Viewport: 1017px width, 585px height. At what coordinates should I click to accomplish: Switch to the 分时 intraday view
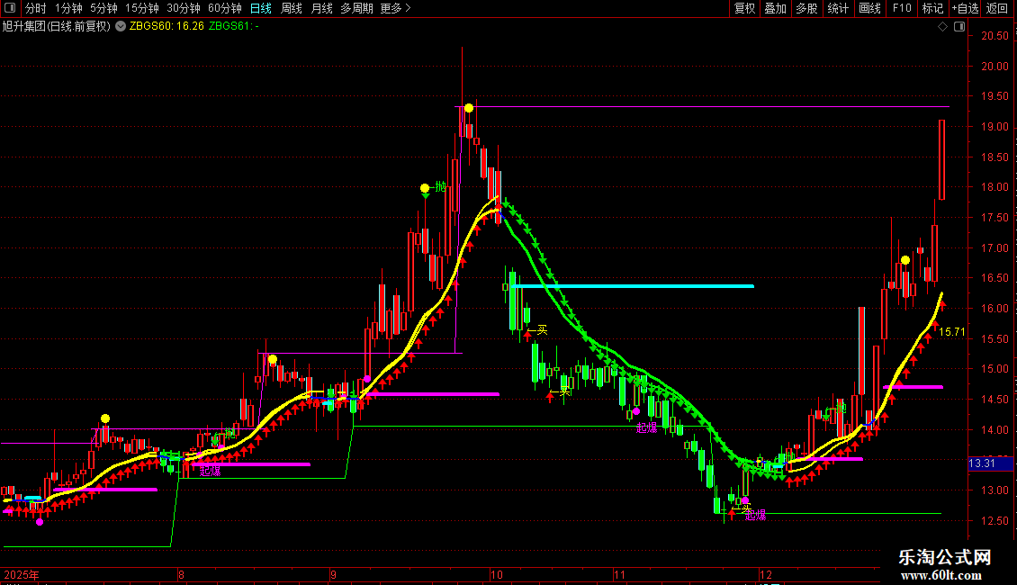36,8
